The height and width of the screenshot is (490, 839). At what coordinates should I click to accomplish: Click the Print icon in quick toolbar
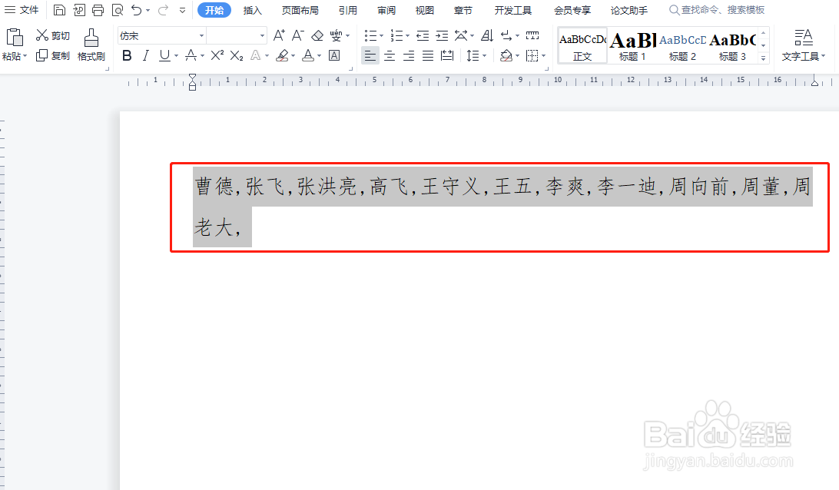pos(98,10)
